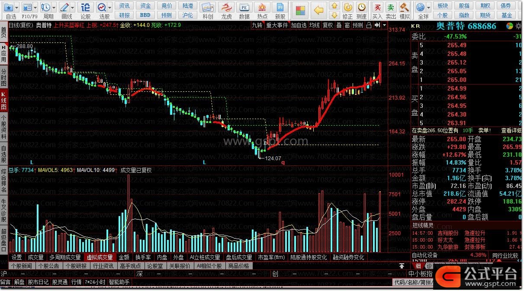
Task: Toggle 重大事件 major events display
Action: click(x=277, y=25)
